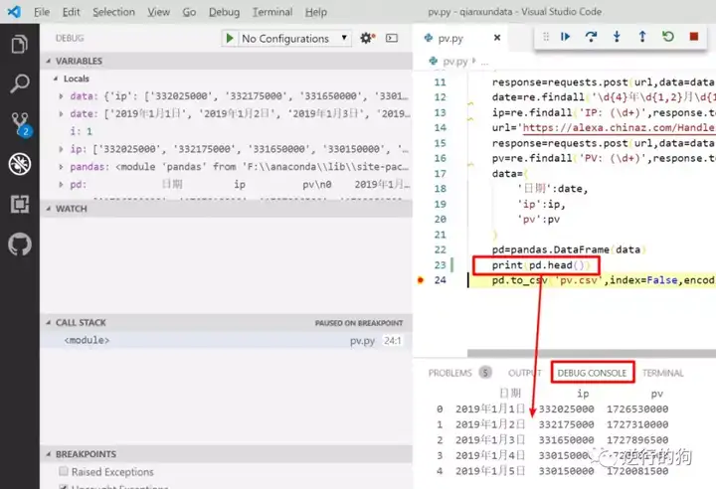Screen dimensions: 716x489
Task: Open the File menu
Action: click(x=42, y=12)
